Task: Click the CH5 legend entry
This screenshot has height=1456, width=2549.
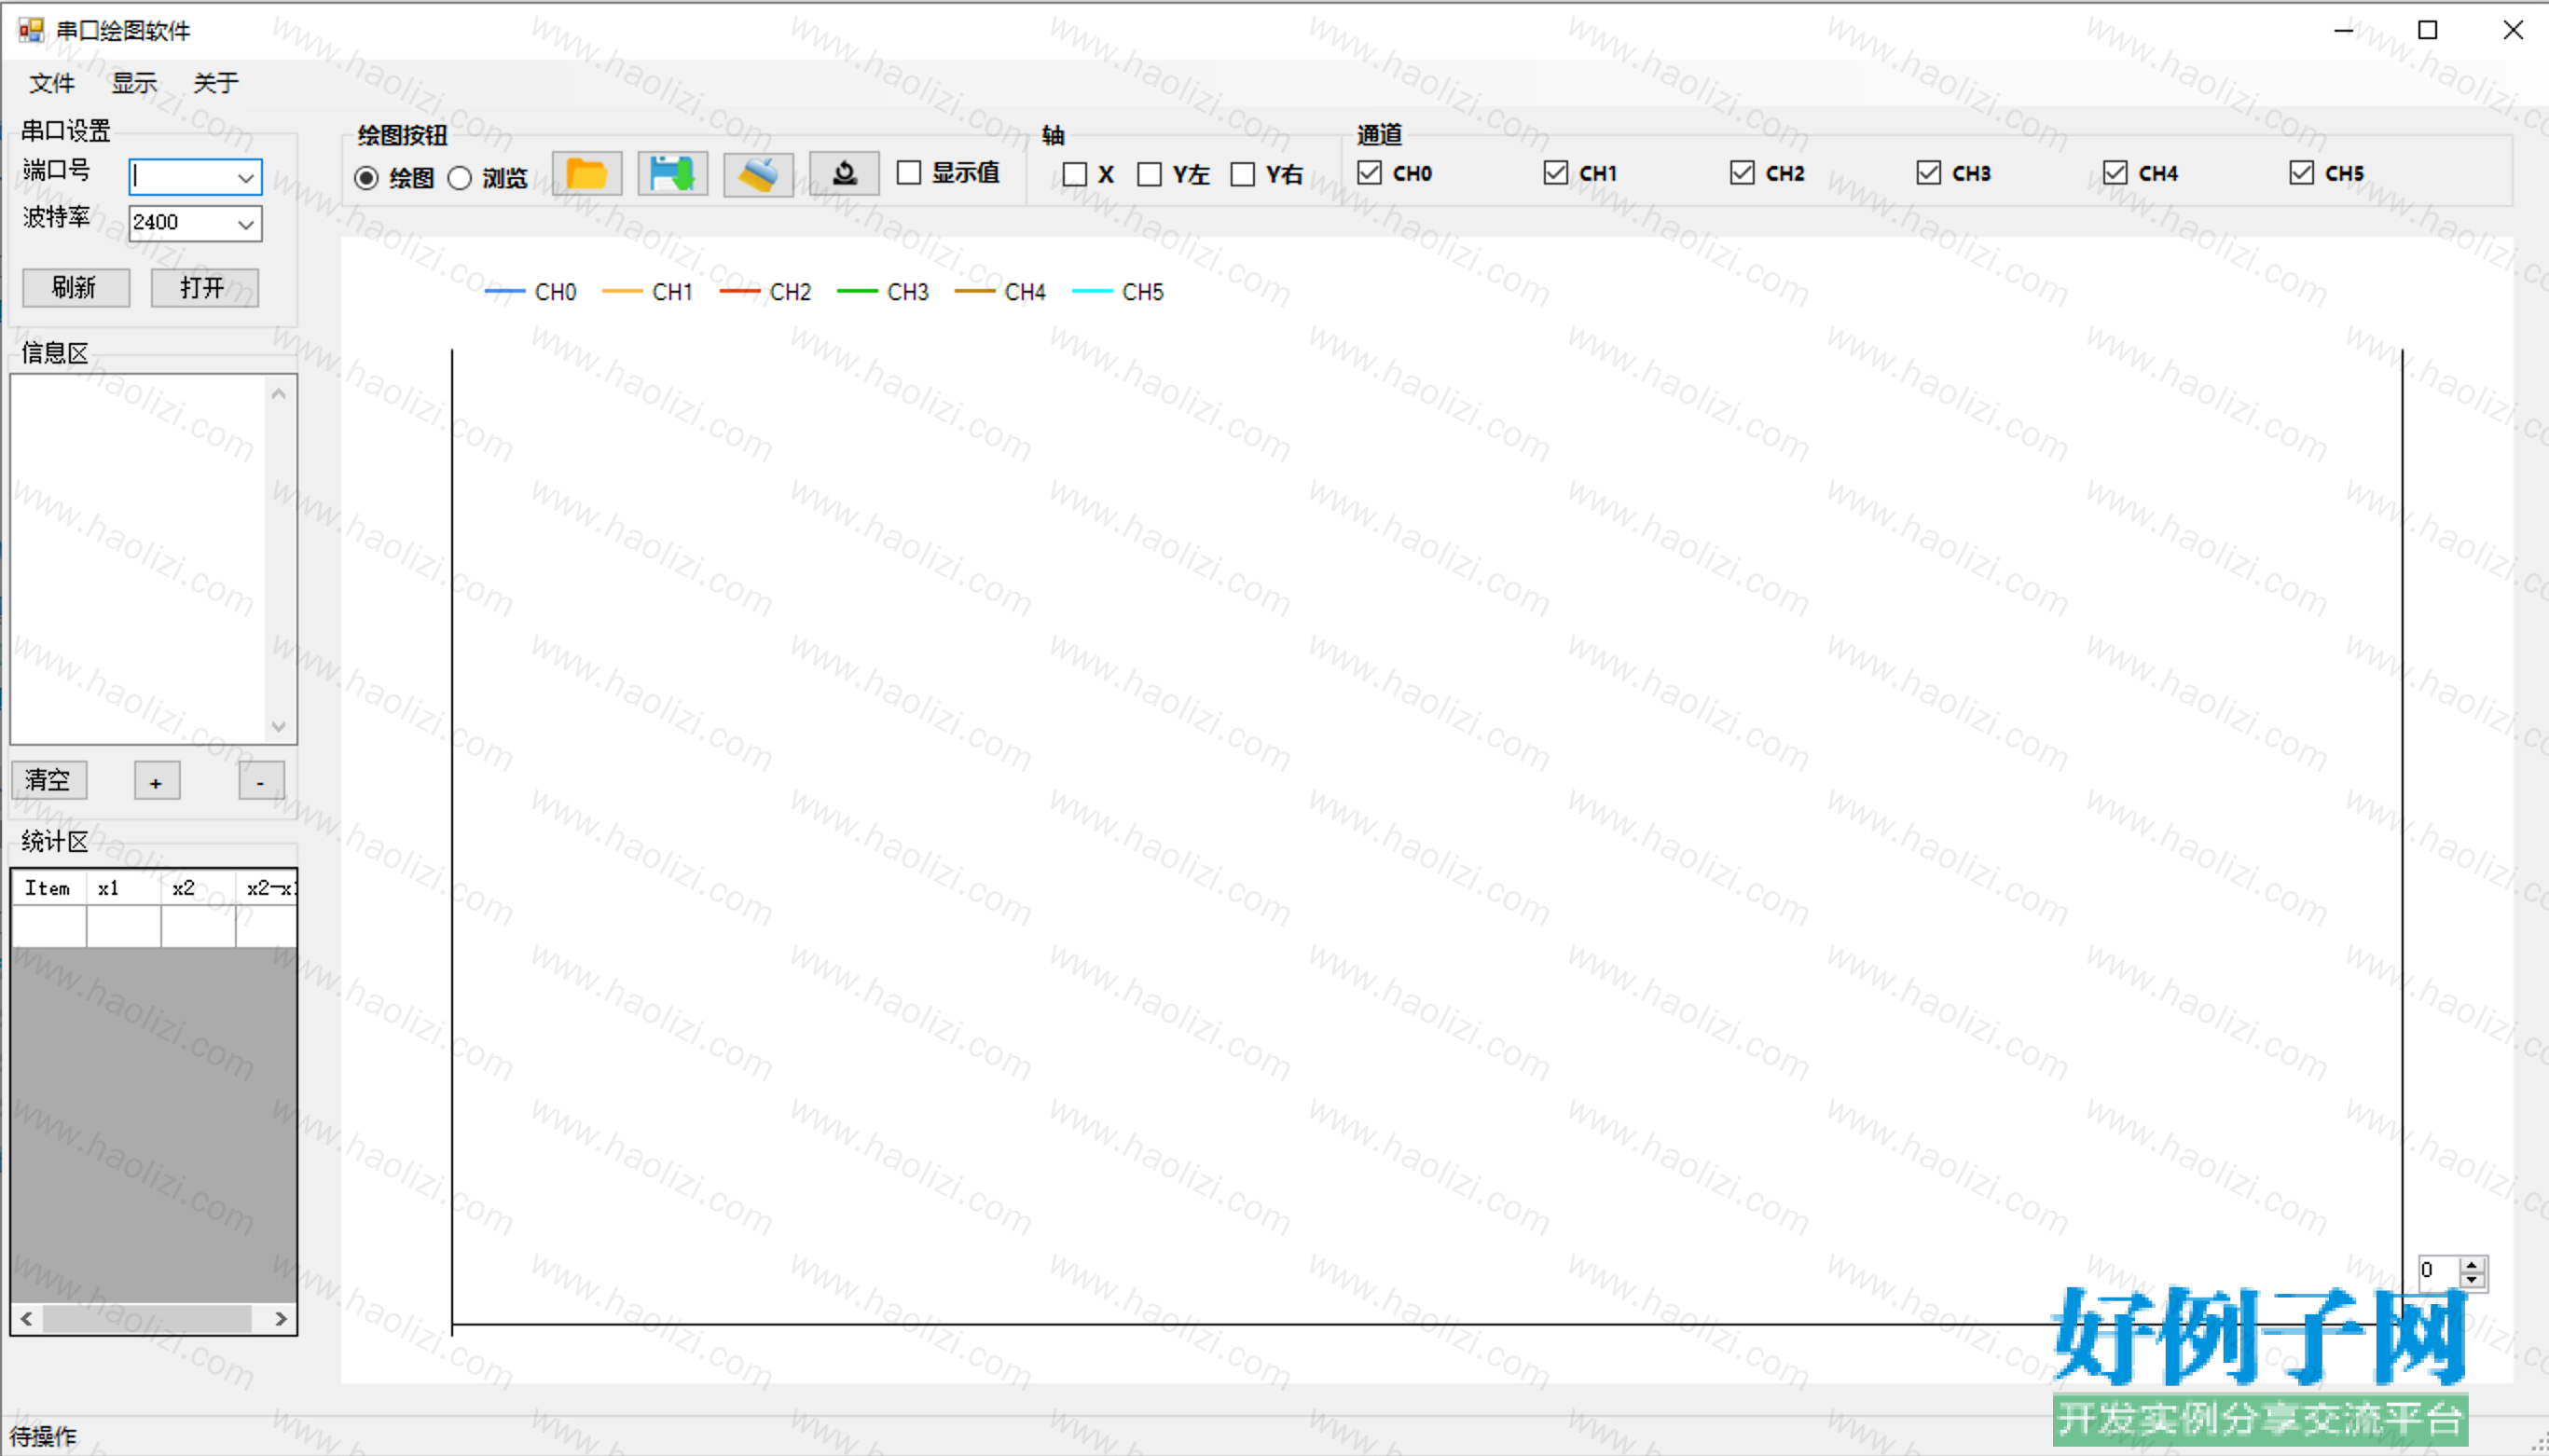Action: point(1118,292)
